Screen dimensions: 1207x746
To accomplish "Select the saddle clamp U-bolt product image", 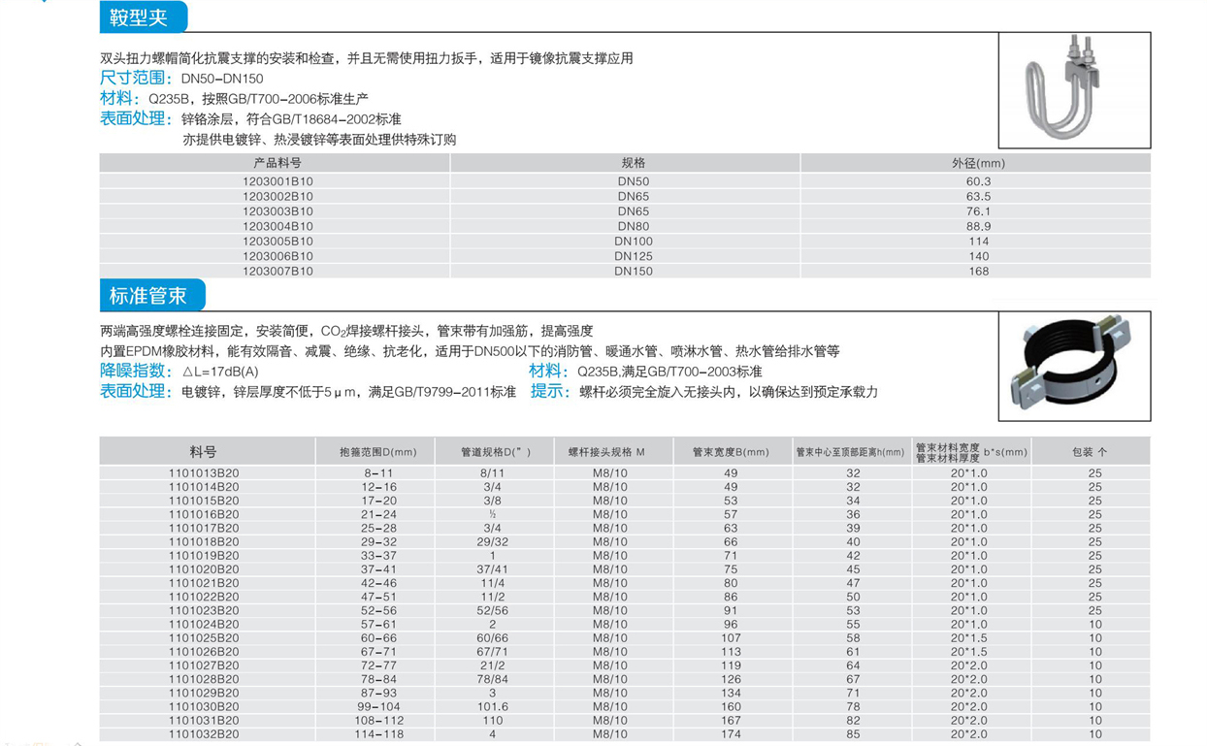I will pyautogui.click(x=1074, y=90).
